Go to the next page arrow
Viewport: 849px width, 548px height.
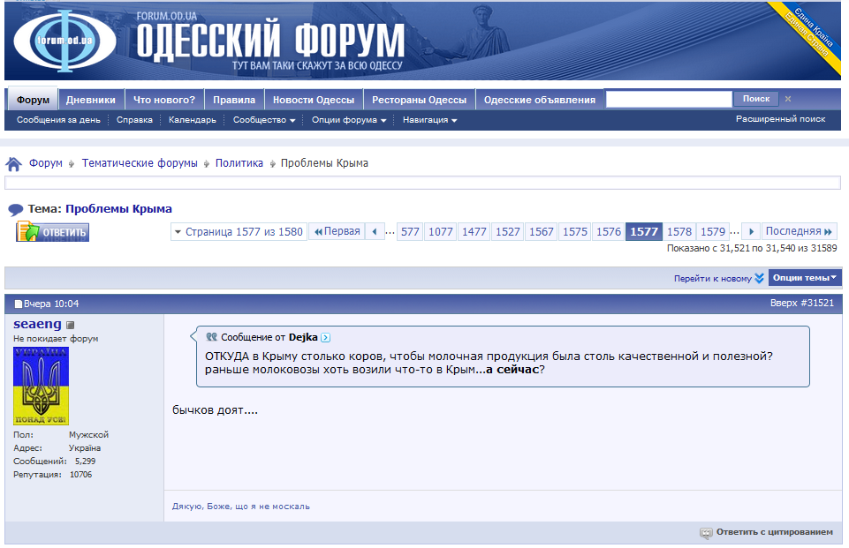pos(750,231)
